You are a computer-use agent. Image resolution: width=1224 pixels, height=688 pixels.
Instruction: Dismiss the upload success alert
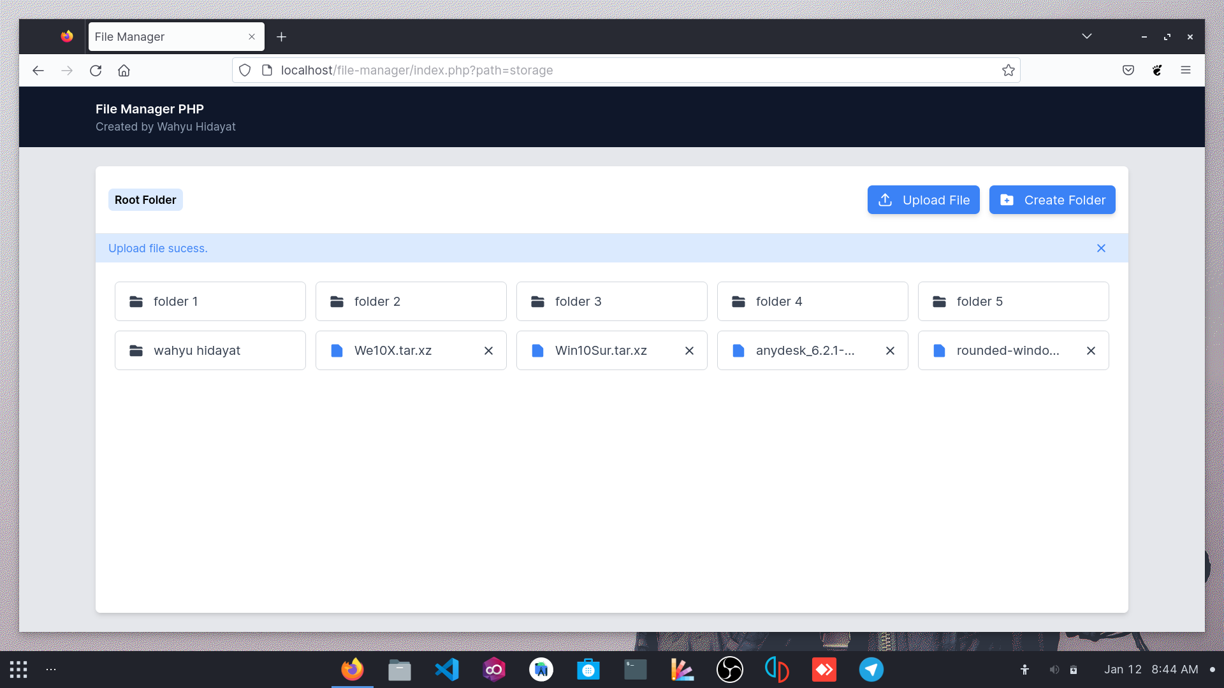(x=1101, y=248)
